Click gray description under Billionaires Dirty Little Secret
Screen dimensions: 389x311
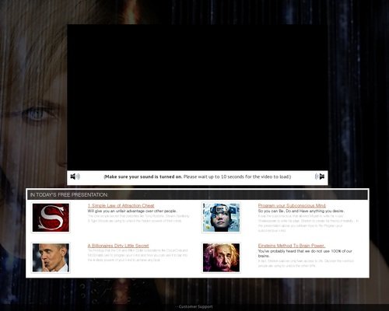coord(138,255)
